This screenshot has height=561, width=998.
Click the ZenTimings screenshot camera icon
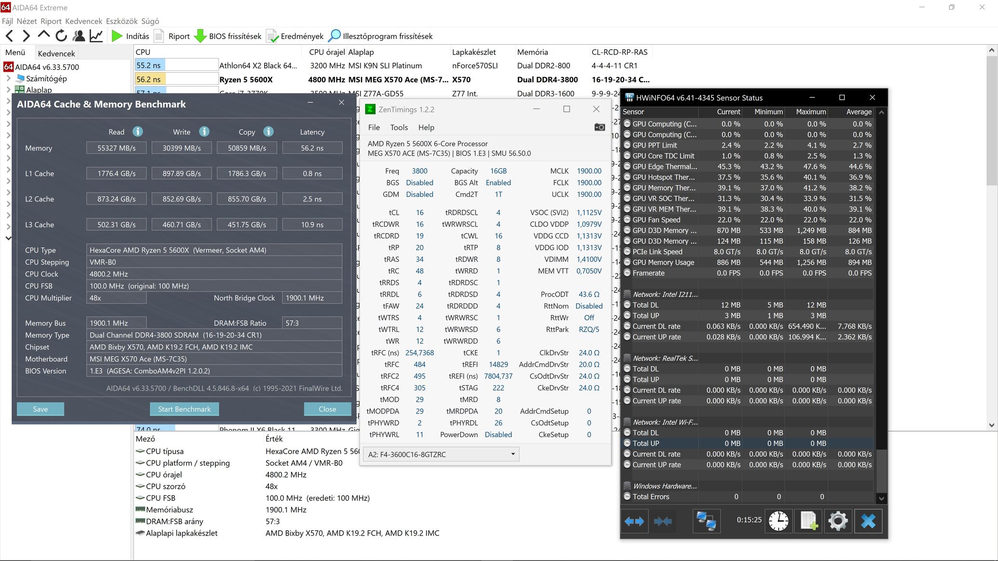(x=599, y=127)
